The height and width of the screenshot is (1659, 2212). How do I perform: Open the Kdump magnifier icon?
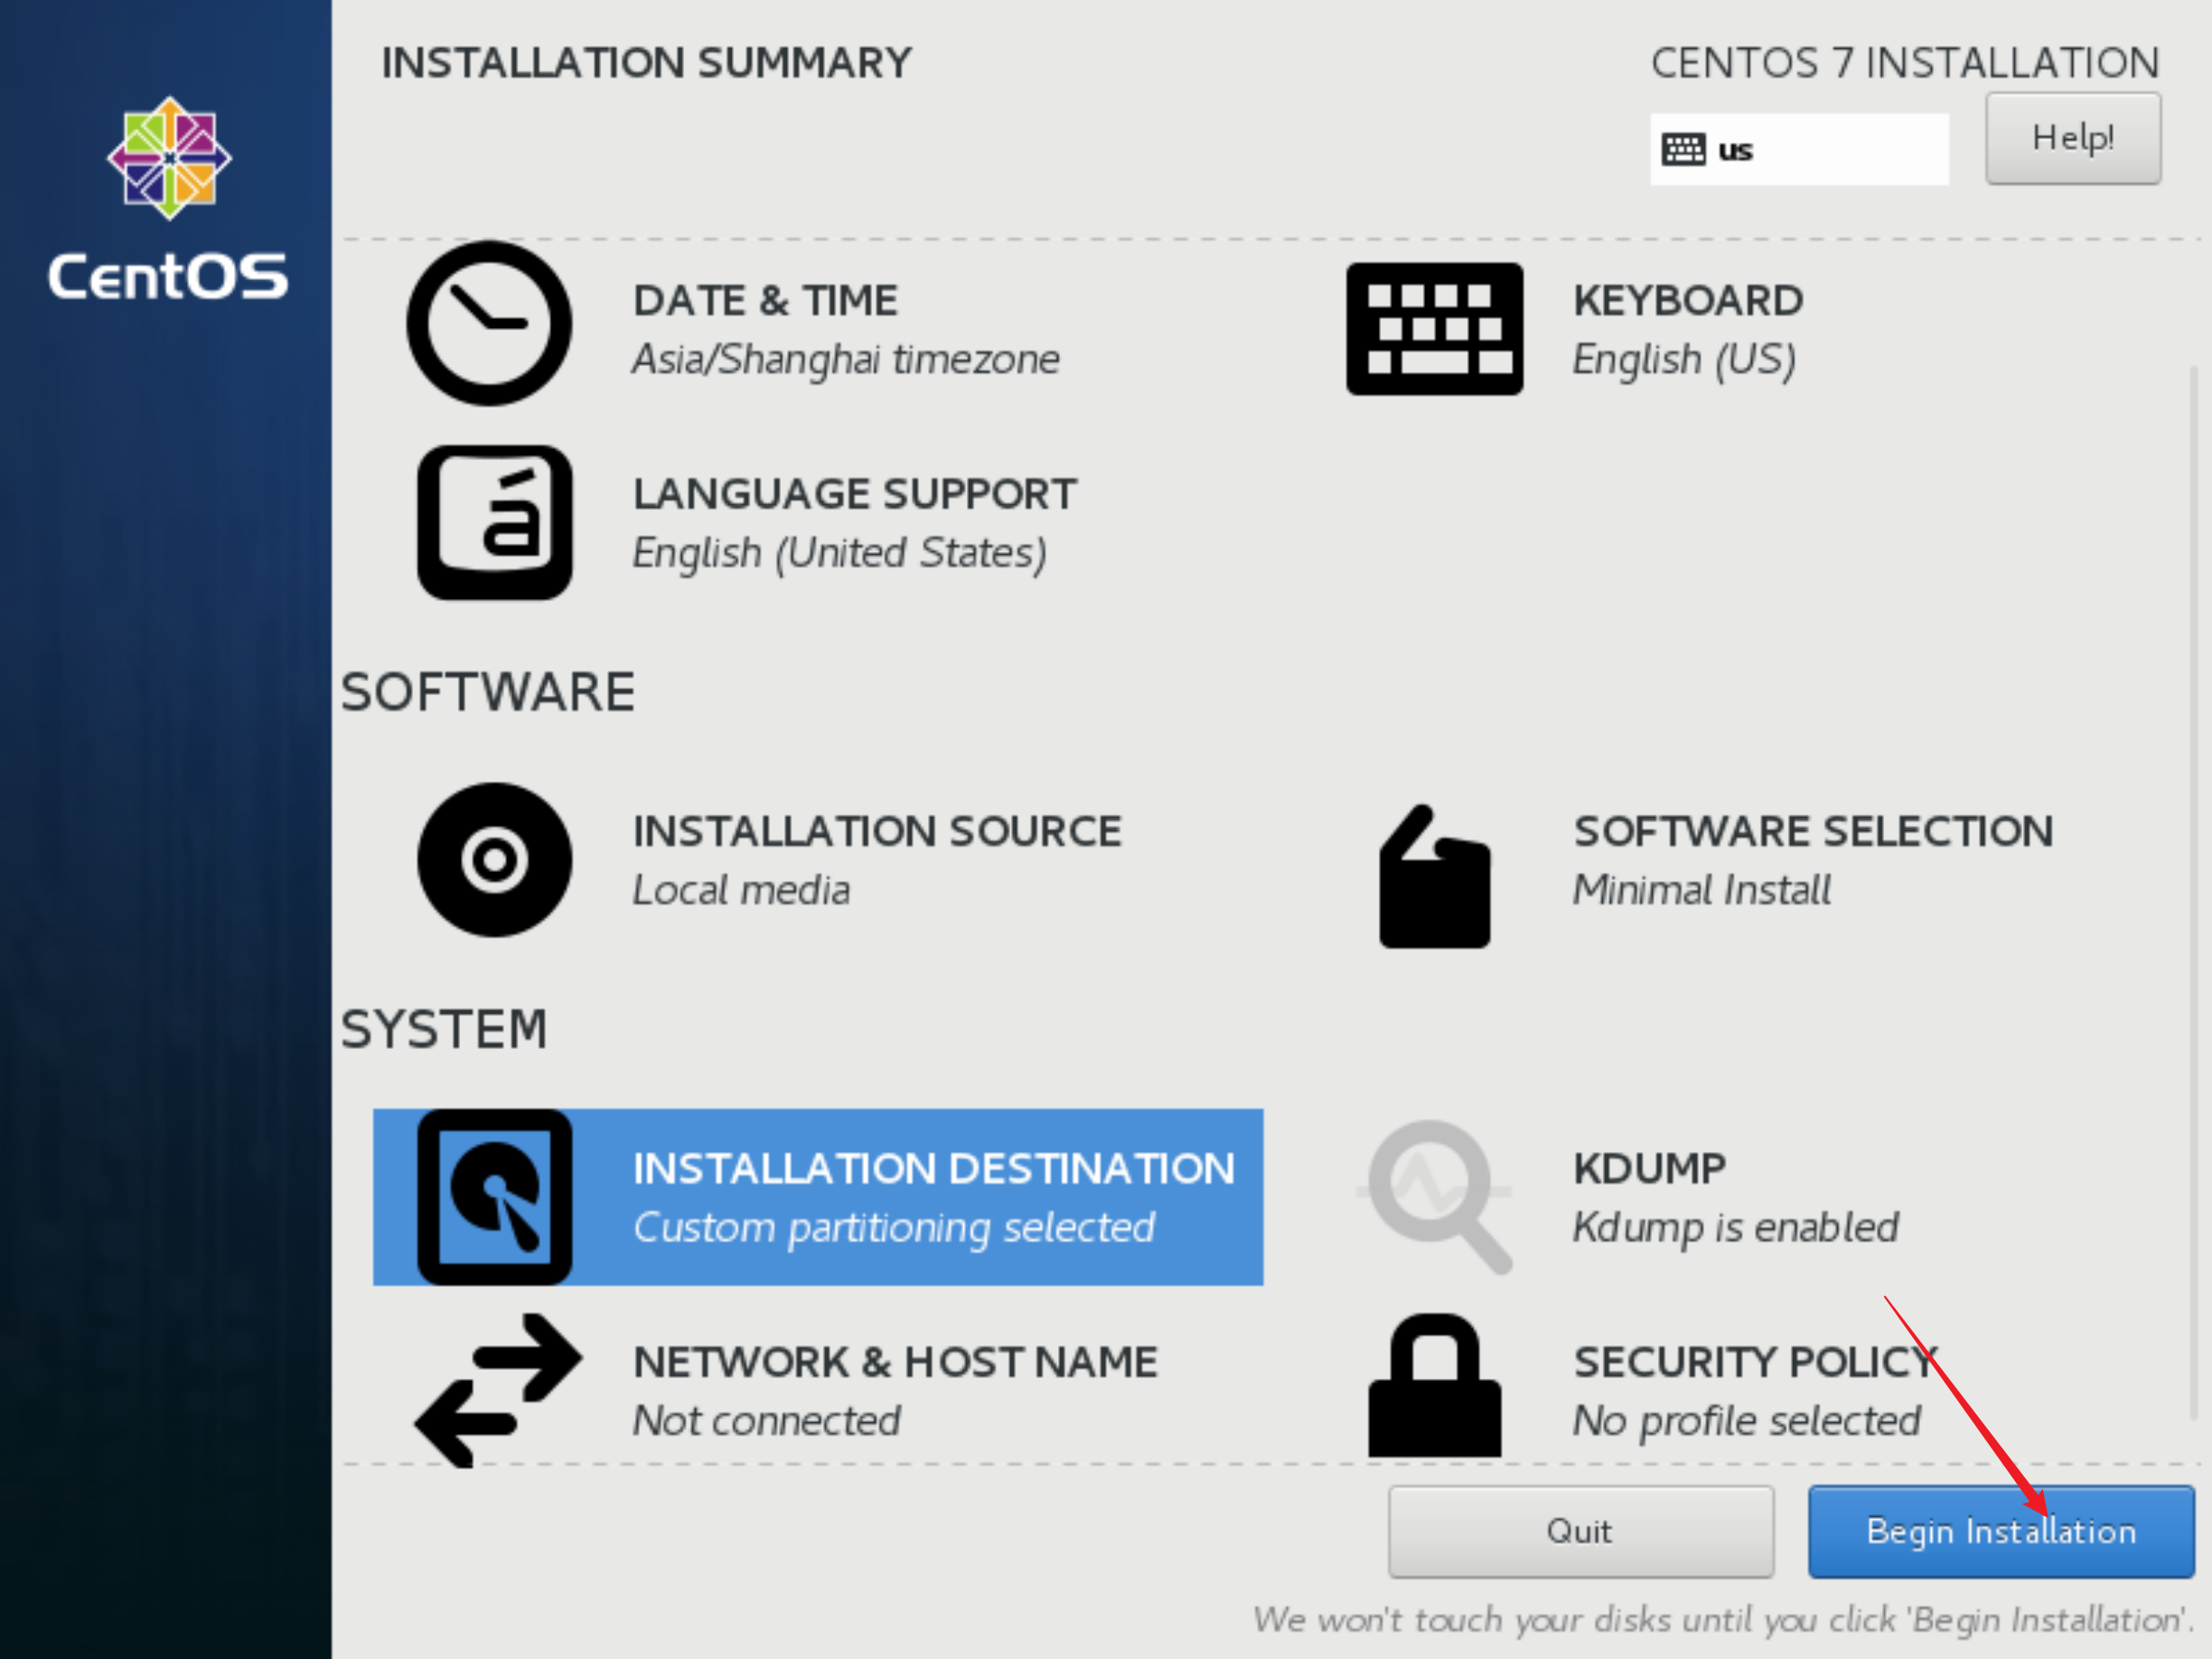[x=1436, y=1197]
